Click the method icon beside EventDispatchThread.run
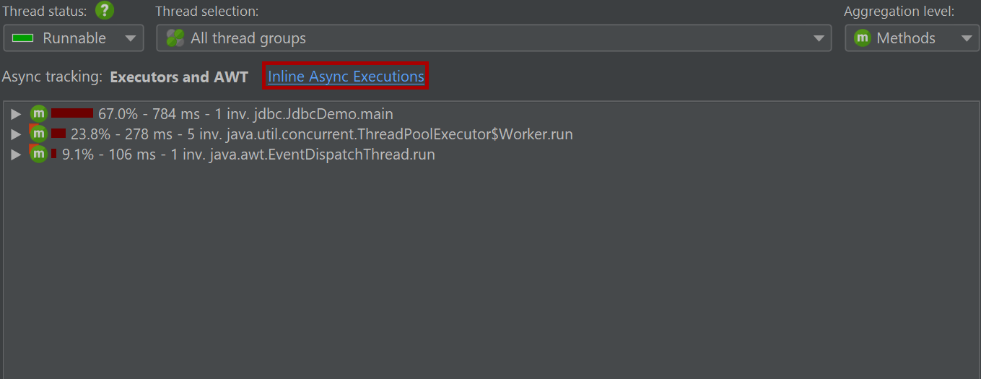 [x=38, y=154]
